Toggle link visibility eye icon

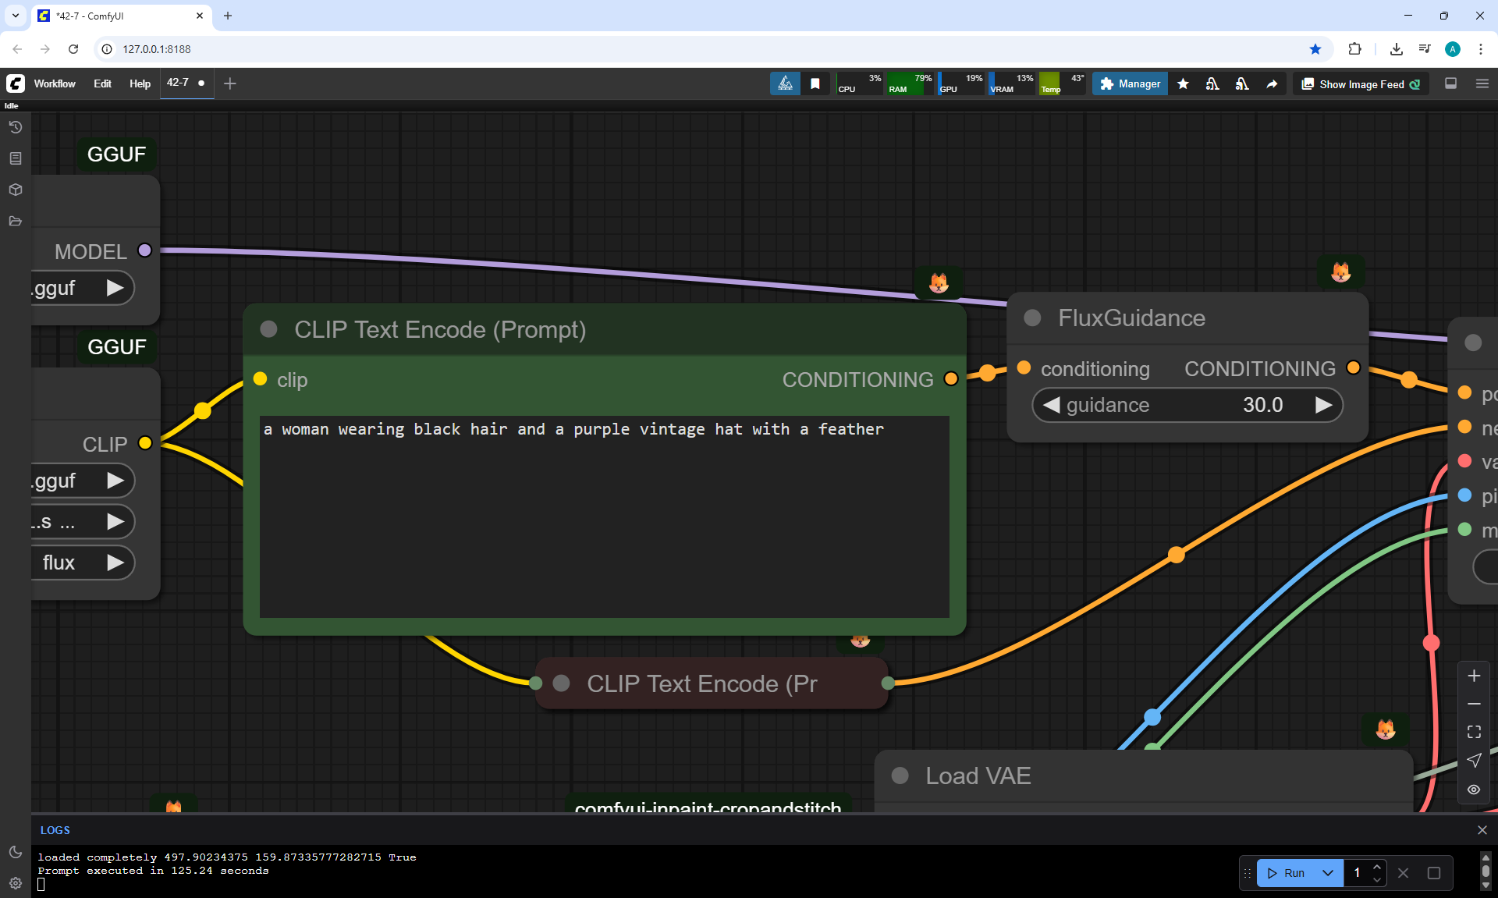click(1474, 790)
